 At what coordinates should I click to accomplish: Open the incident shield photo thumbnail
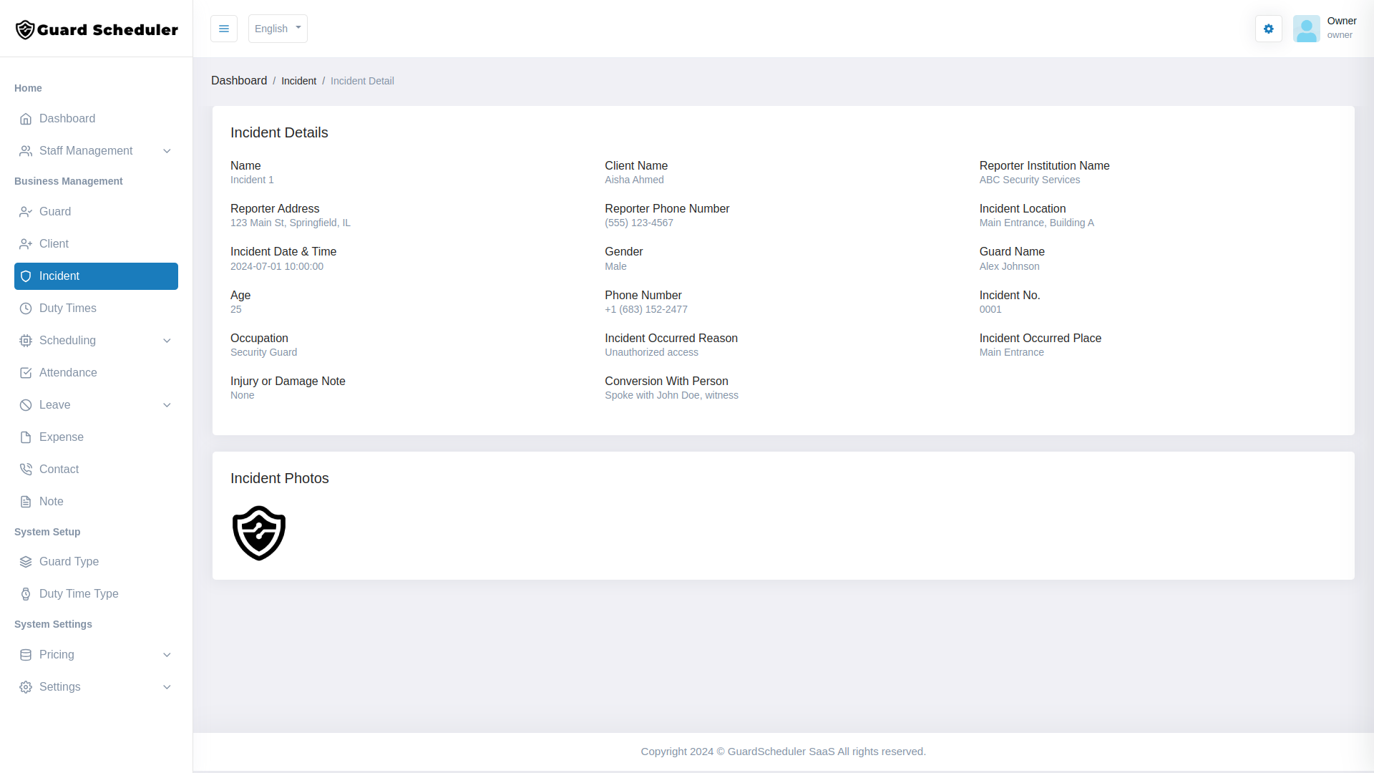(x=258, y=533)
